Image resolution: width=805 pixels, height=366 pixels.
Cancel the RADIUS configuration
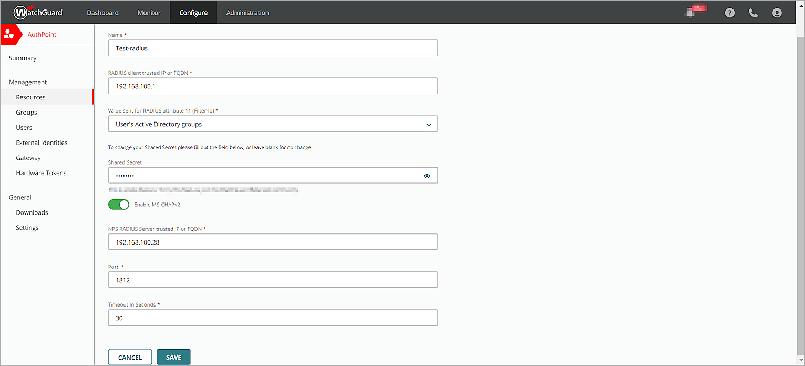coord(130,357)
